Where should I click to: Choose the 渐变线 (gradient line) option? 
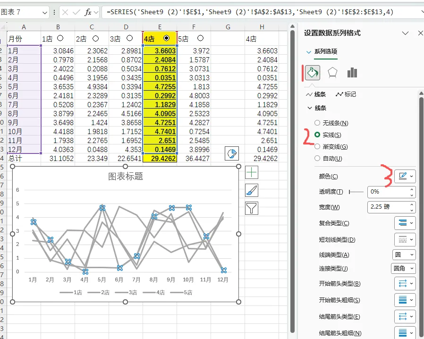(331, 147)
